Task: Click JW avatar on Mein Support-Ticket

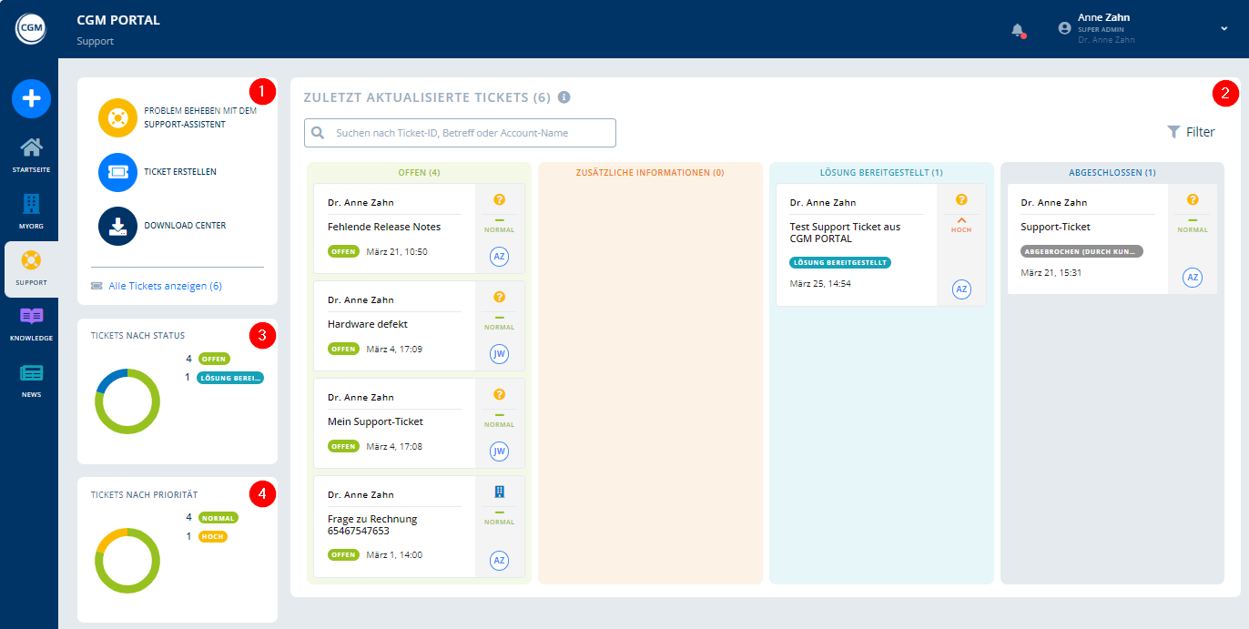Action: [x=499, y=451]
